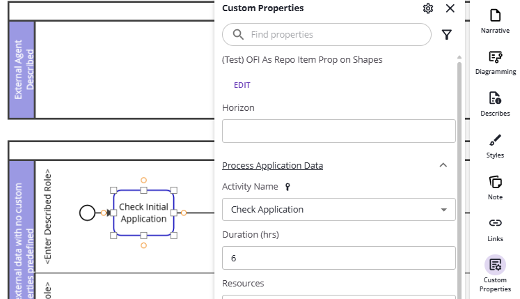Collapse the Process Application Data section
The image size is (520, 299).
443,165
